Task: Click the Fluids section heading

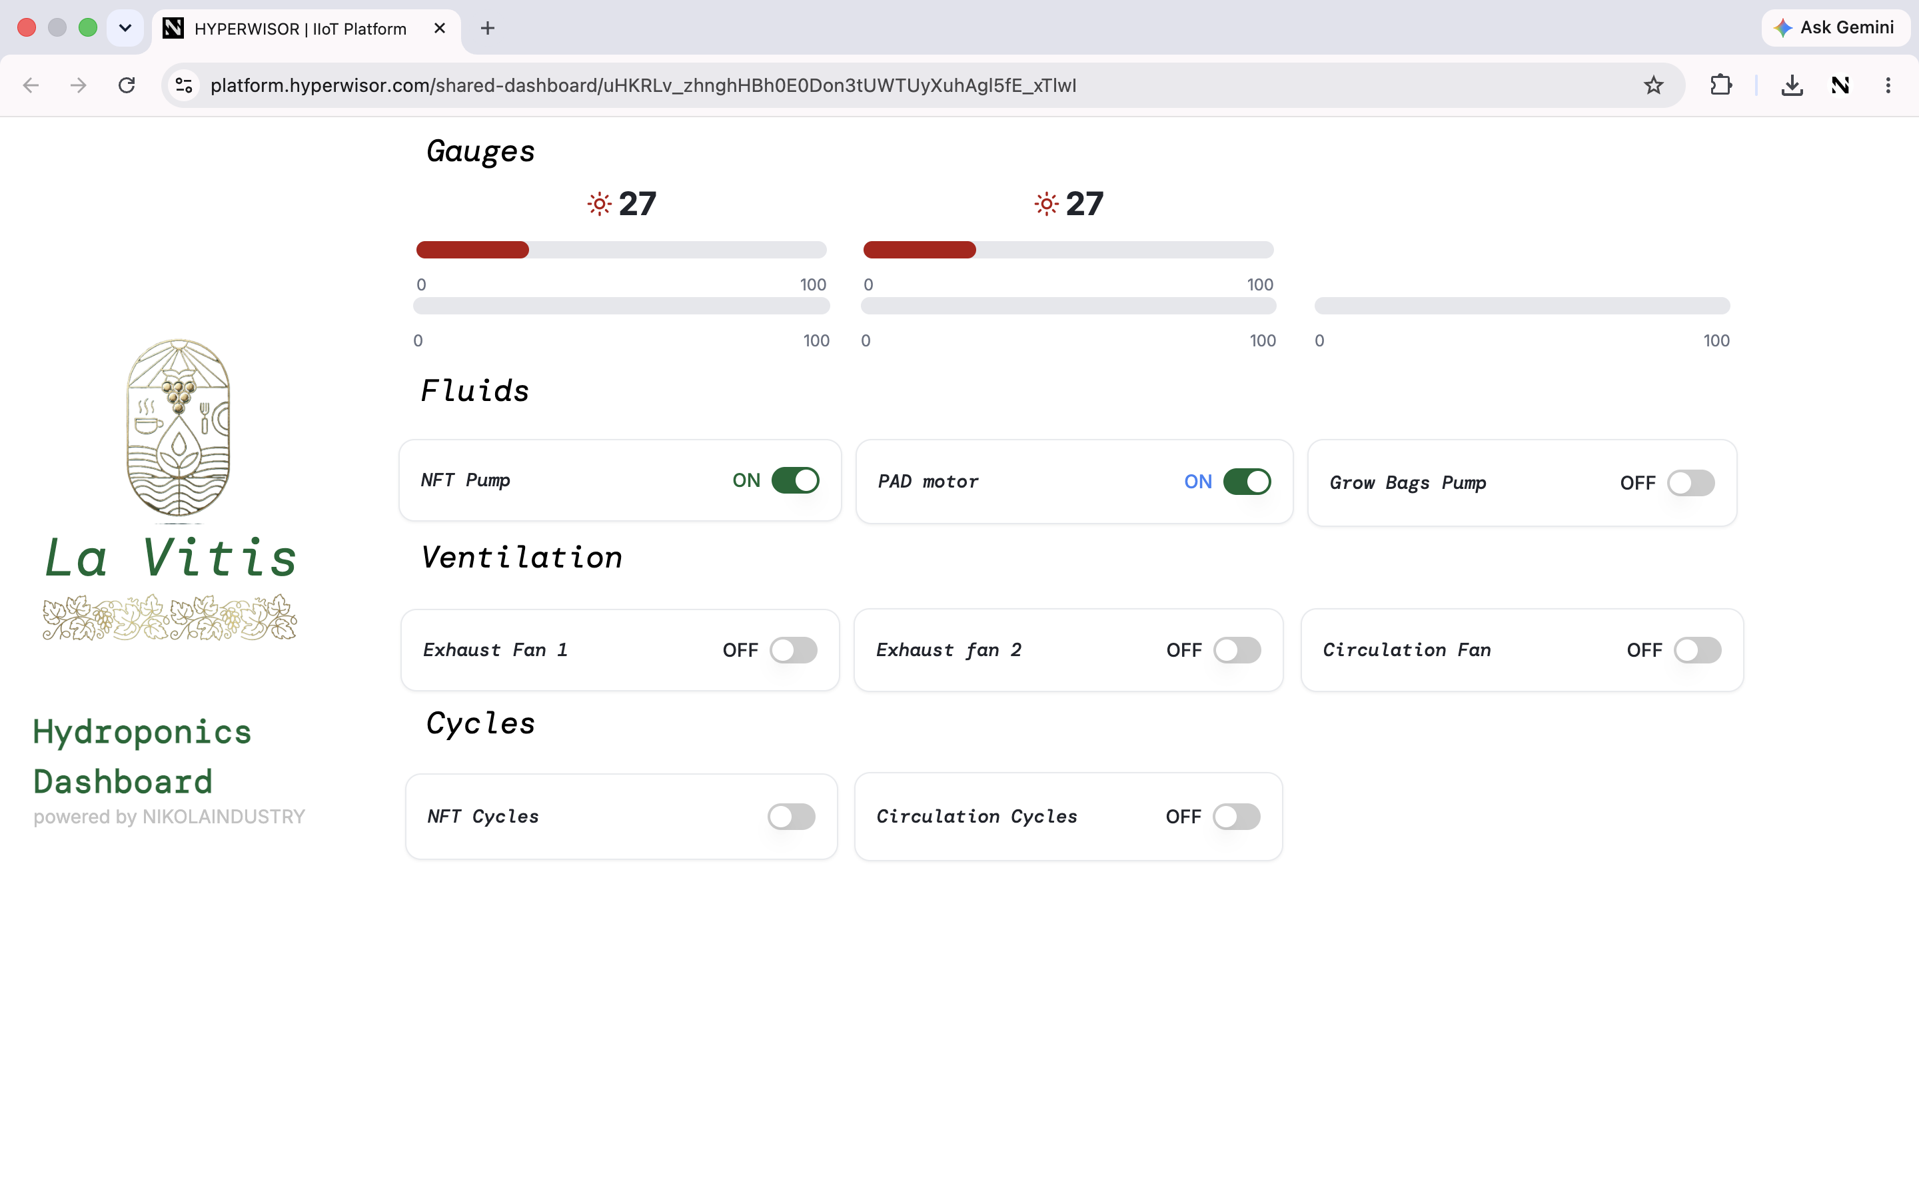Action: click(474, 391)
